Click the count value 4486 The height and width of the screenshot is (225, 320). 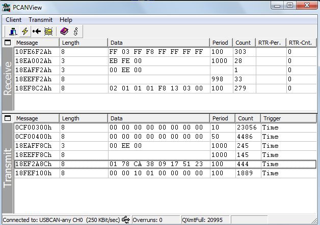[x=245, y=137]
